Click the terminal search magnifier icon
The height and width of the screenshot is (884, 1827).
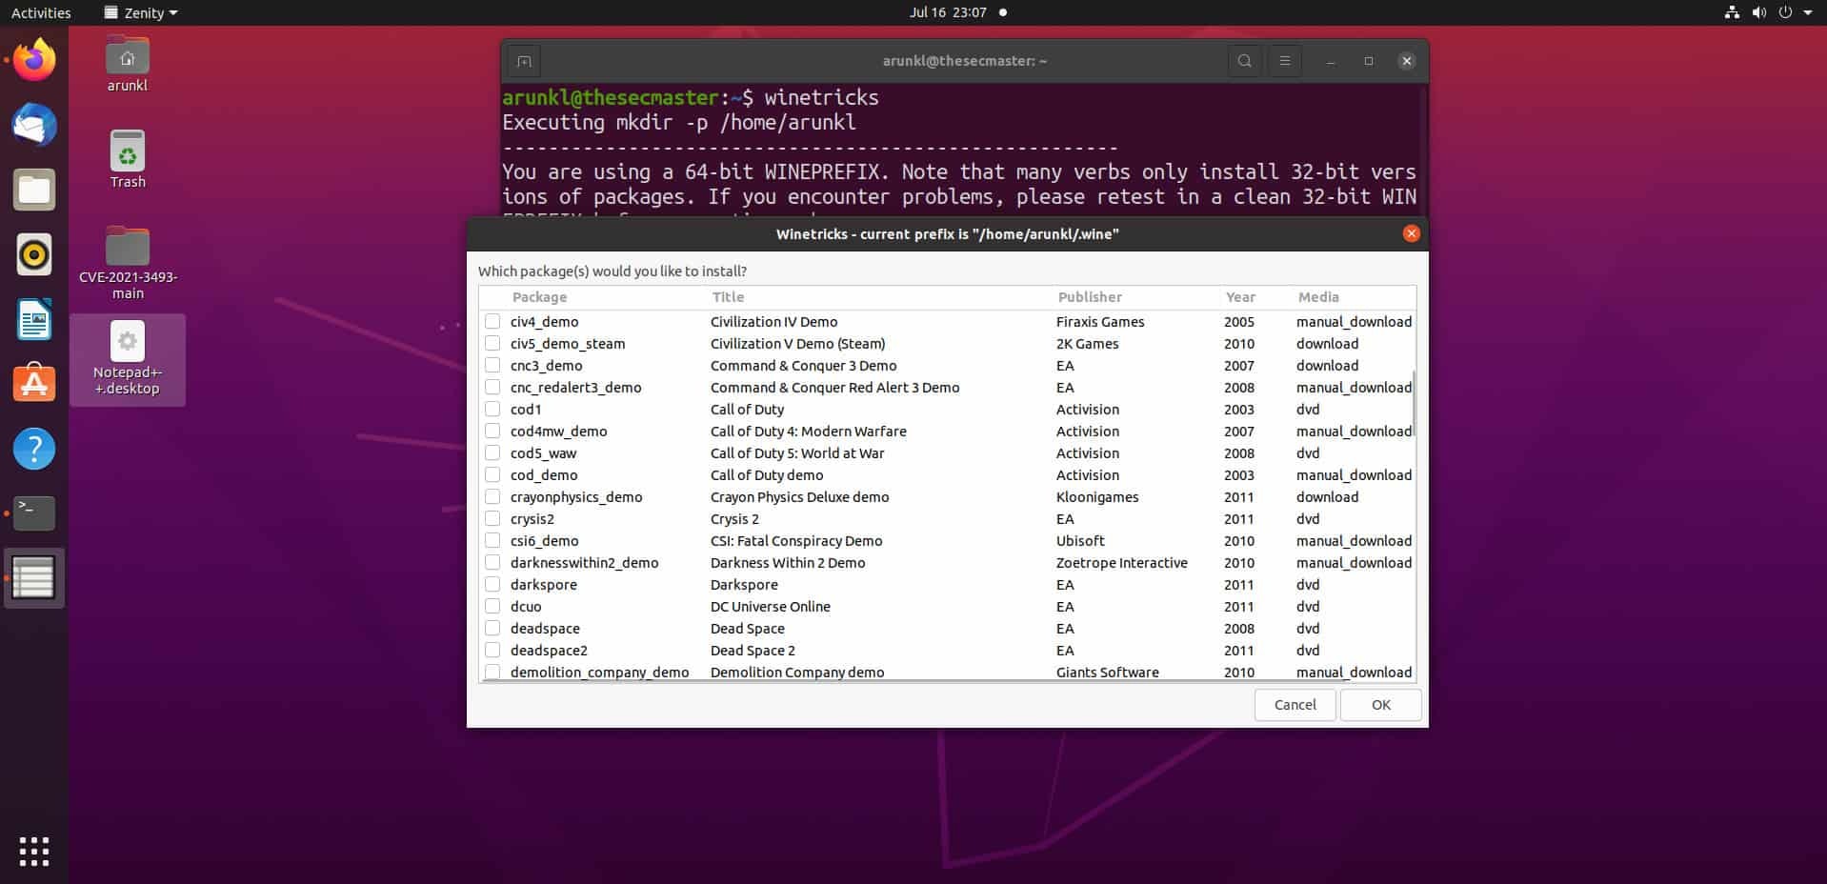coord(1244,61)
